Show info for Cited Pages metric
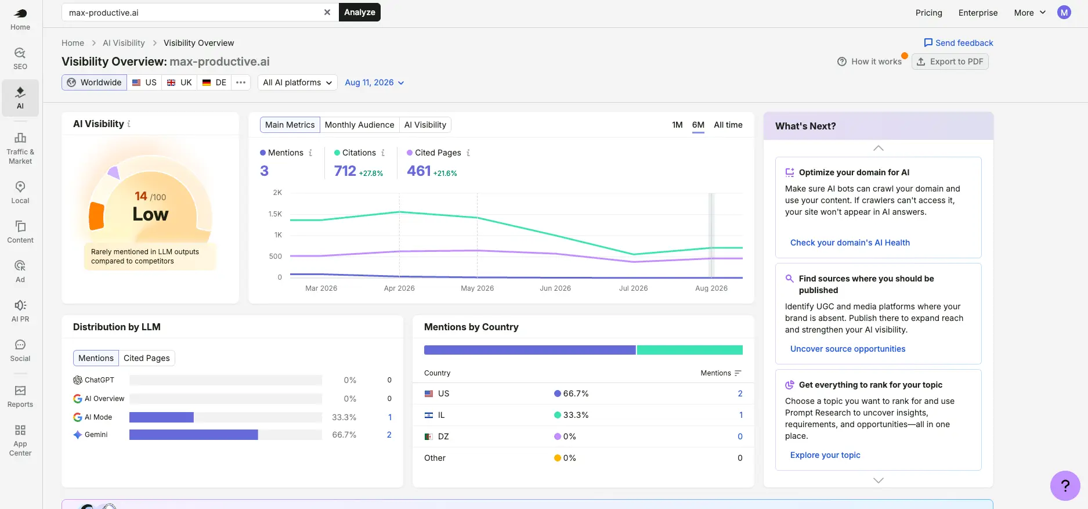The height and width of the screenshot is (509, 1088). pos(468,153)
